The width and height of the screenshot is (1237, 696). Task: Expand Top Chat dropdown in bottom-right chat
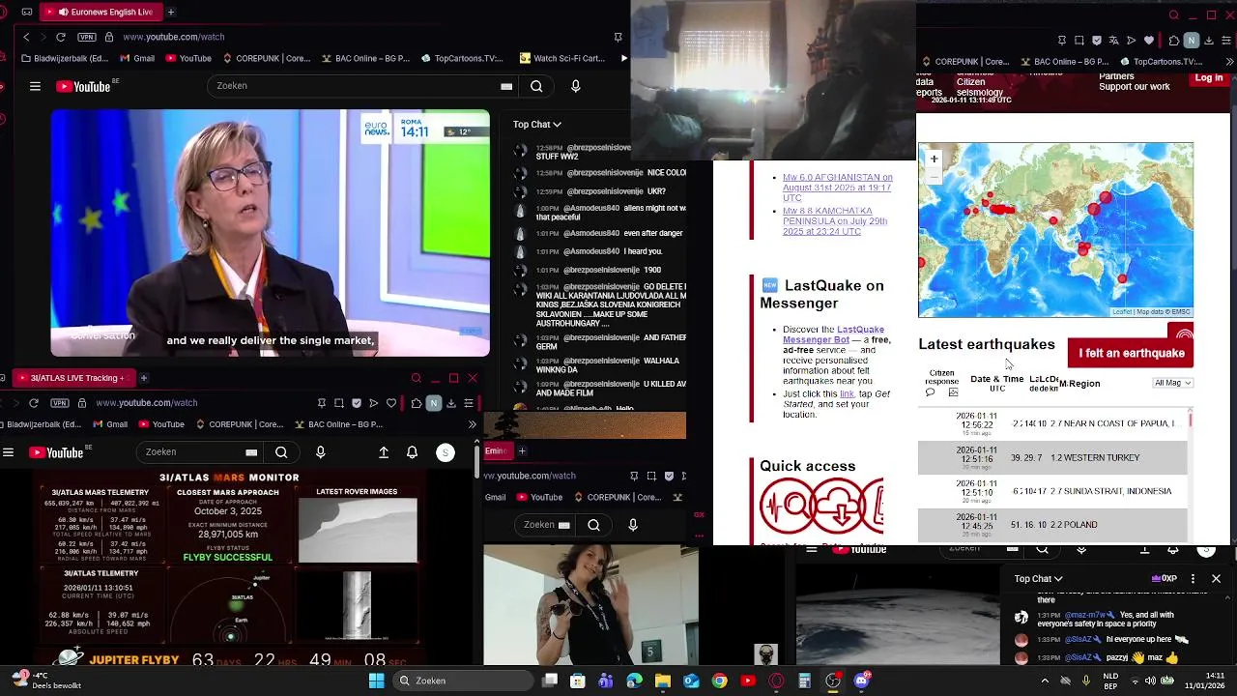click(x=1038, y=579)
